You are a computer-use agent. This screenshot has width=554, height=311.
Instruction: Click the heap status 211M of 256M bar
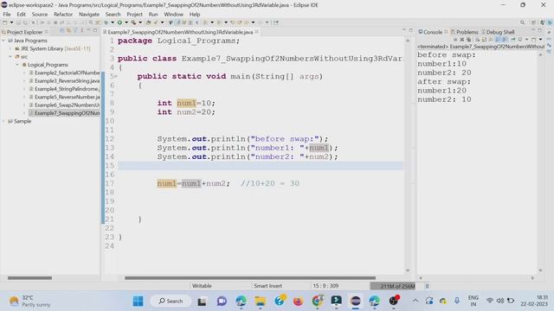click(392, 286)
